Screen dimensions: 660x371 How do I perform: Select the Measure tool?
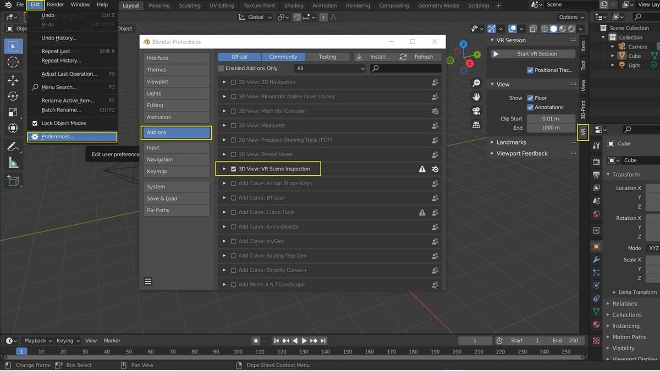[x=13, y=163]
